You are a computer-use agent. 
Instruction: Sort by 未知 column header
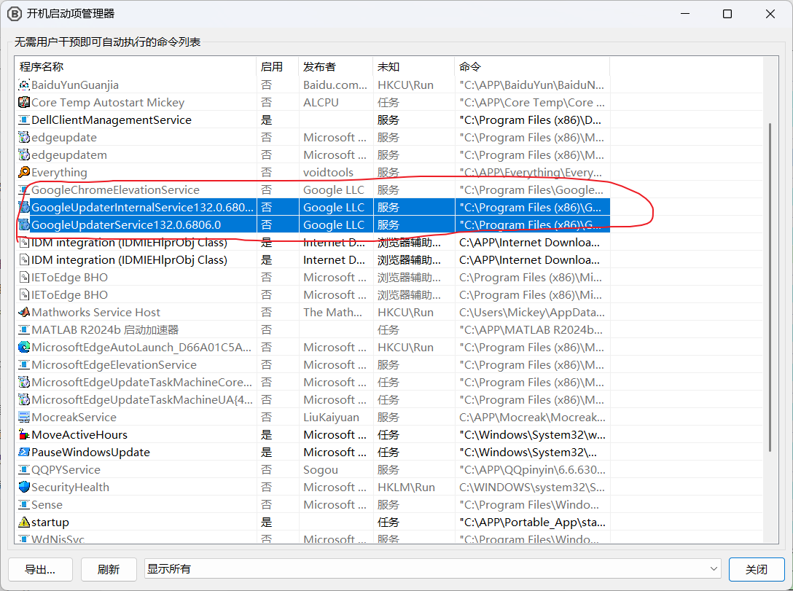(414, 66)
